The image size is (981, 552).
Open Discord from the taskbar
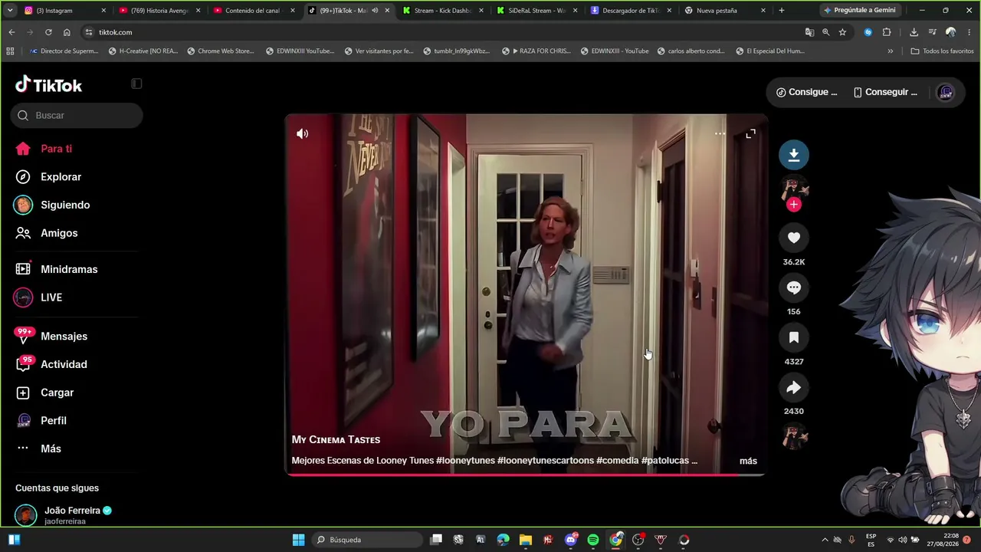coord(571,540)
